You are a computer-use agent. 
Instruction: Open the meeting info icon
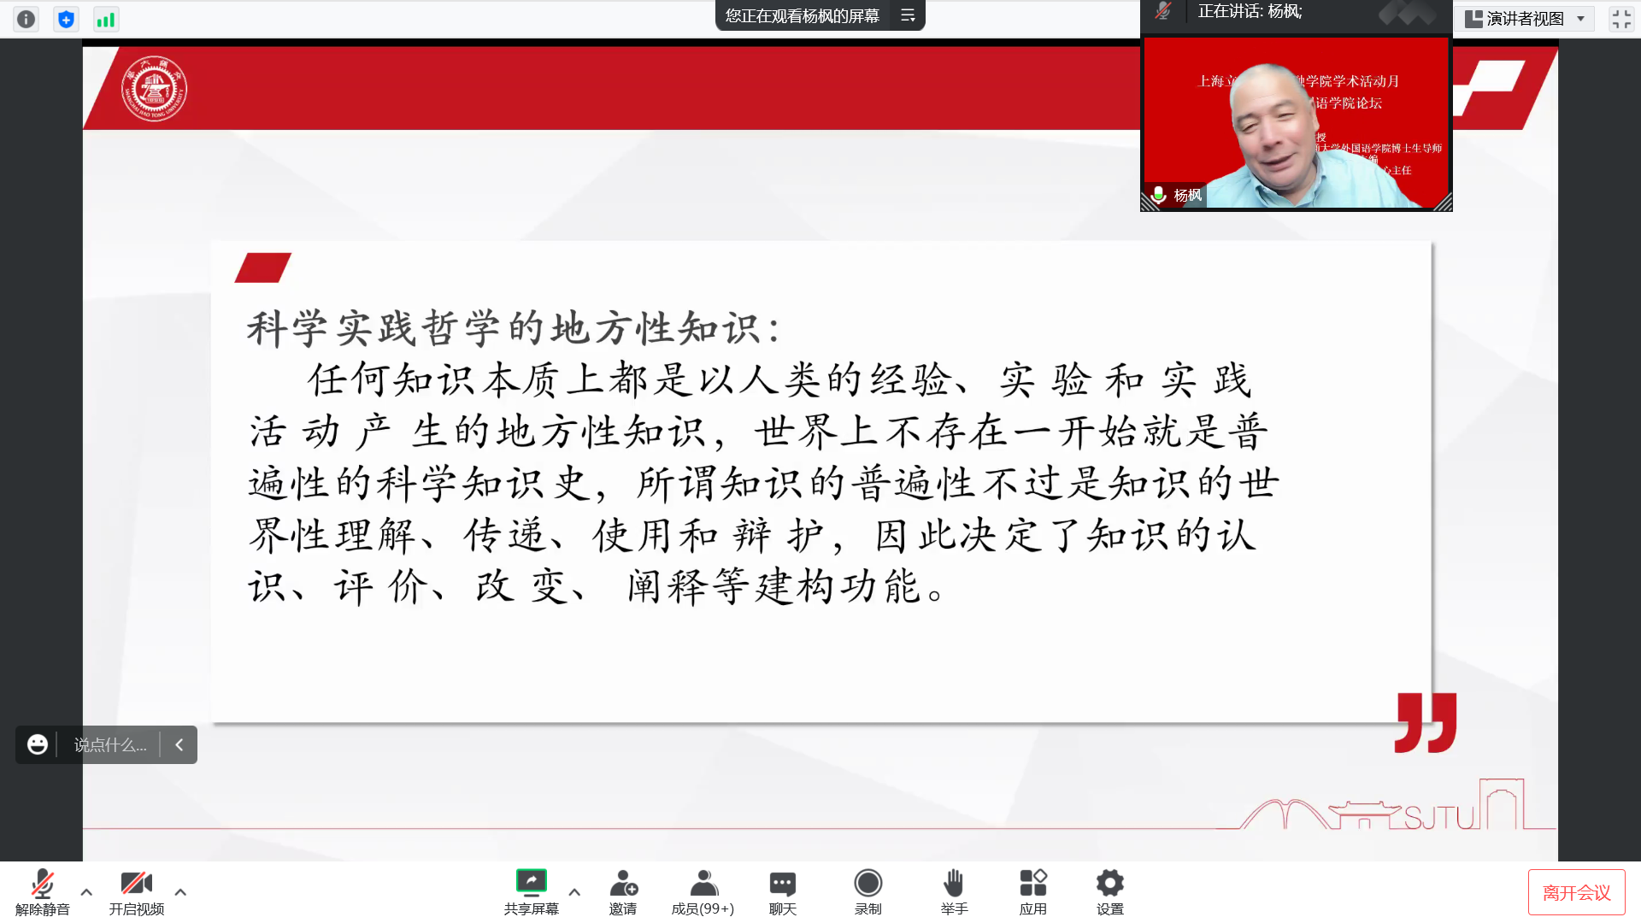pyautogui.click(x=26, y=19)
